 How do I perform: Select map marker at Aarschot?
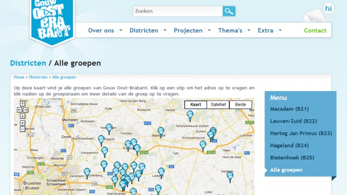pyautogui.click(x=161, y=132)
